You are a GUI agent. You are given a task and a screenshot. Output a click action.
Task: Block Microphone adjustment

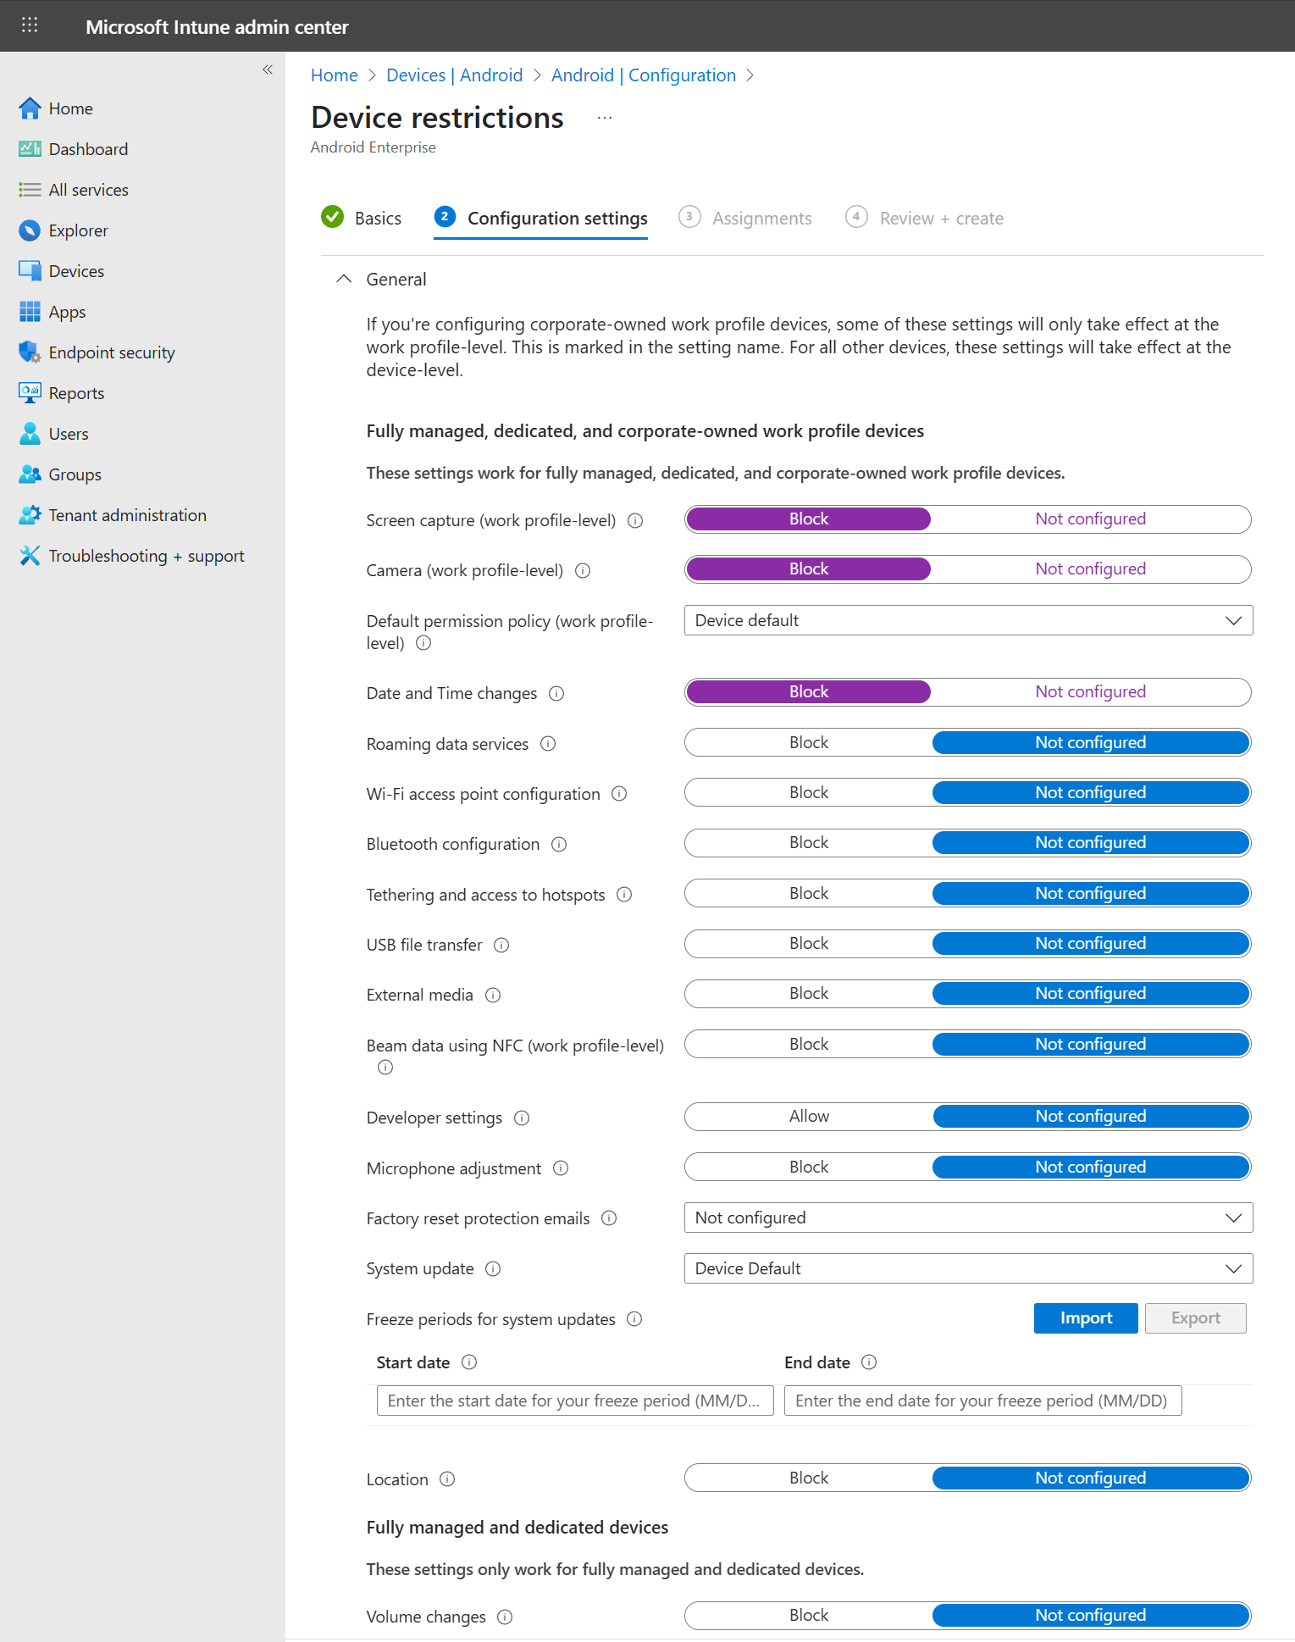coord(809,1168)
